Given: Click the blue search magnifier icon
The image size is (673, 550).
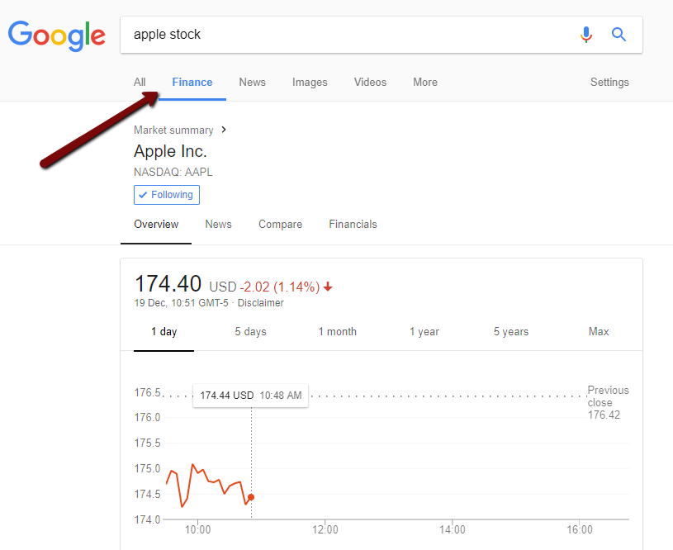Looking at the screenshot, I should pos(618,35).
